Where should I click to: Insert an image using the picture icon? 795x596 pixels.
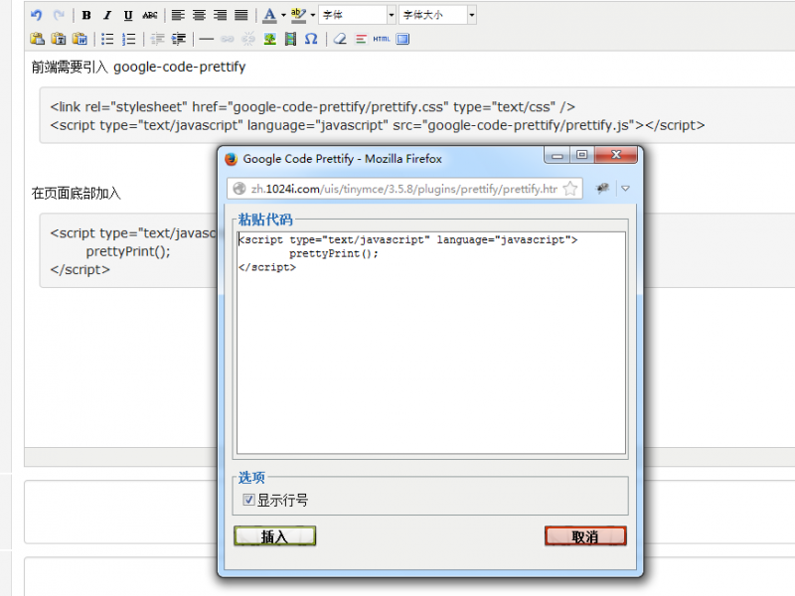[269, 39]
